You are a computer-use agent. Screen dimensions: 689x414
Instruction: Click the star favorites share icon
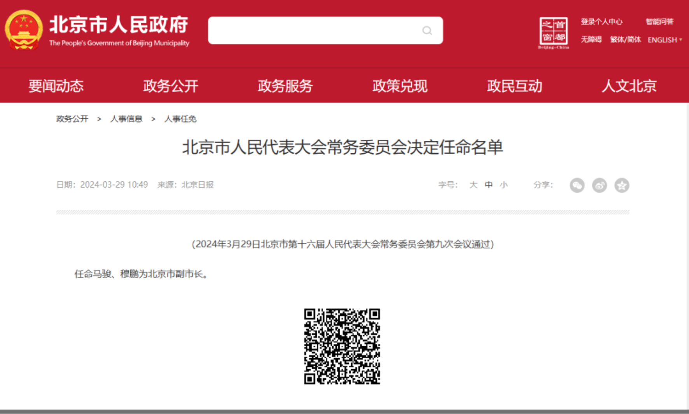(x=622, y=185)
